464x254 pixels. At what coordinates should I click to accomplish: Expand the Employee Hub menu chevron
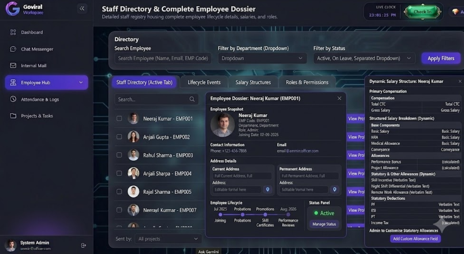tap(81, 83)
